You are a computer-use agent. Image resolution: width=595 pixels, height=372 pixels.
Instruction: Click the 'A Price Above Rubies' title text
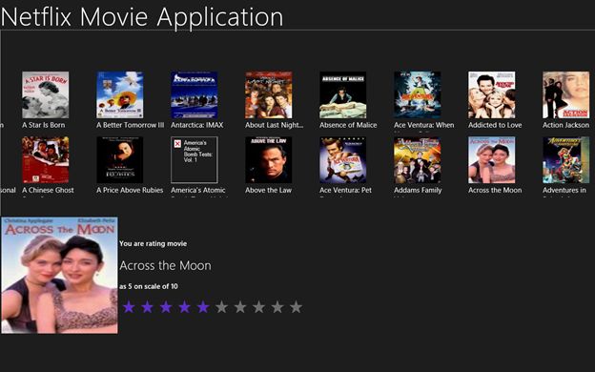coord(130,190)
